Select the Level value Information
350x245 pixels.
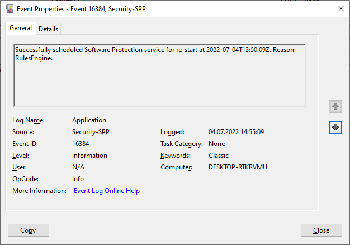[89, 156]
